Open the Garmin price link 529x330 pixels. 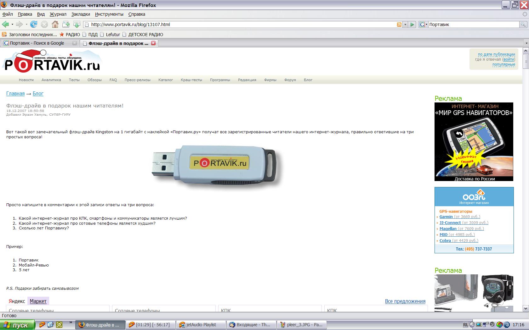point(460,217)
